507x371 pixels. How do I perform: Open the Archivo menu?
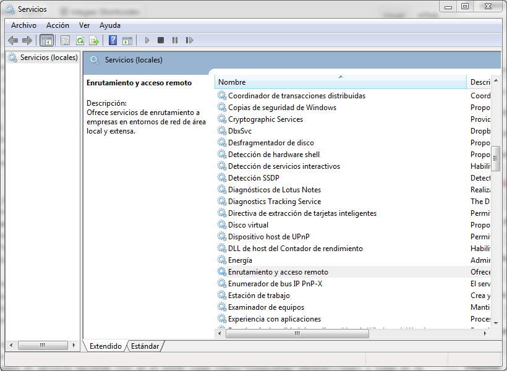pos(23,25)
